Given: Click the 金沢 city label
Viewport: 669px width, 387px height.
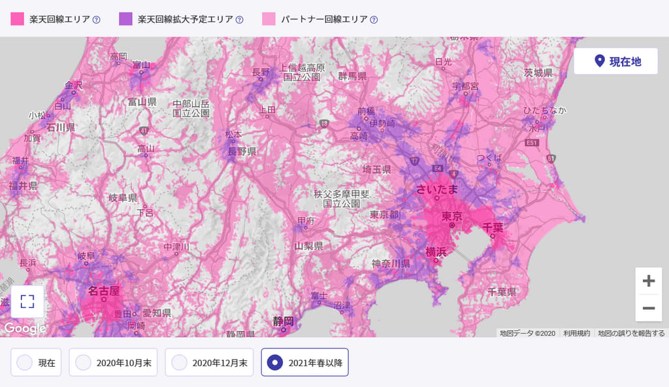Looking at the screenshot, I should 73,85.
